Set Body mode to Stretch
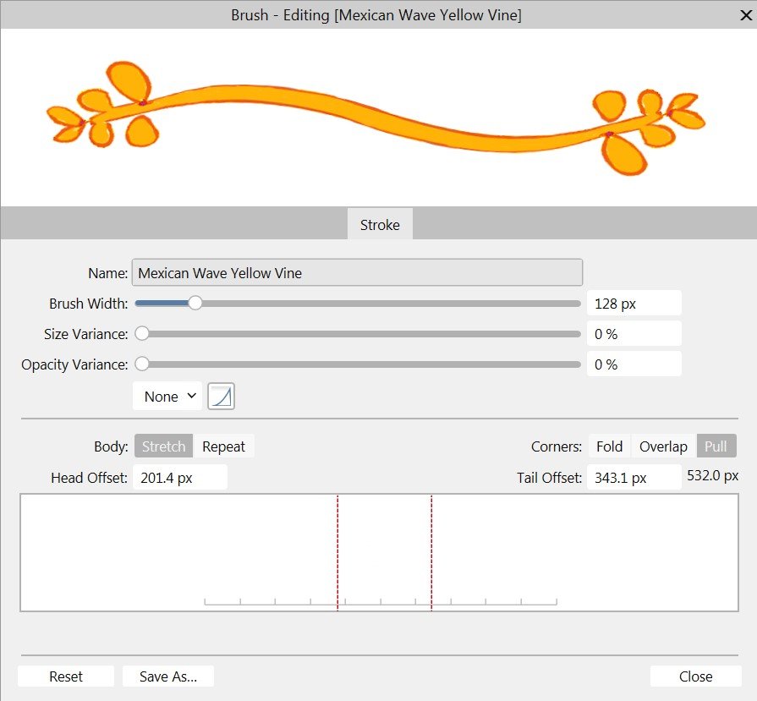 [x=163, y=446]
